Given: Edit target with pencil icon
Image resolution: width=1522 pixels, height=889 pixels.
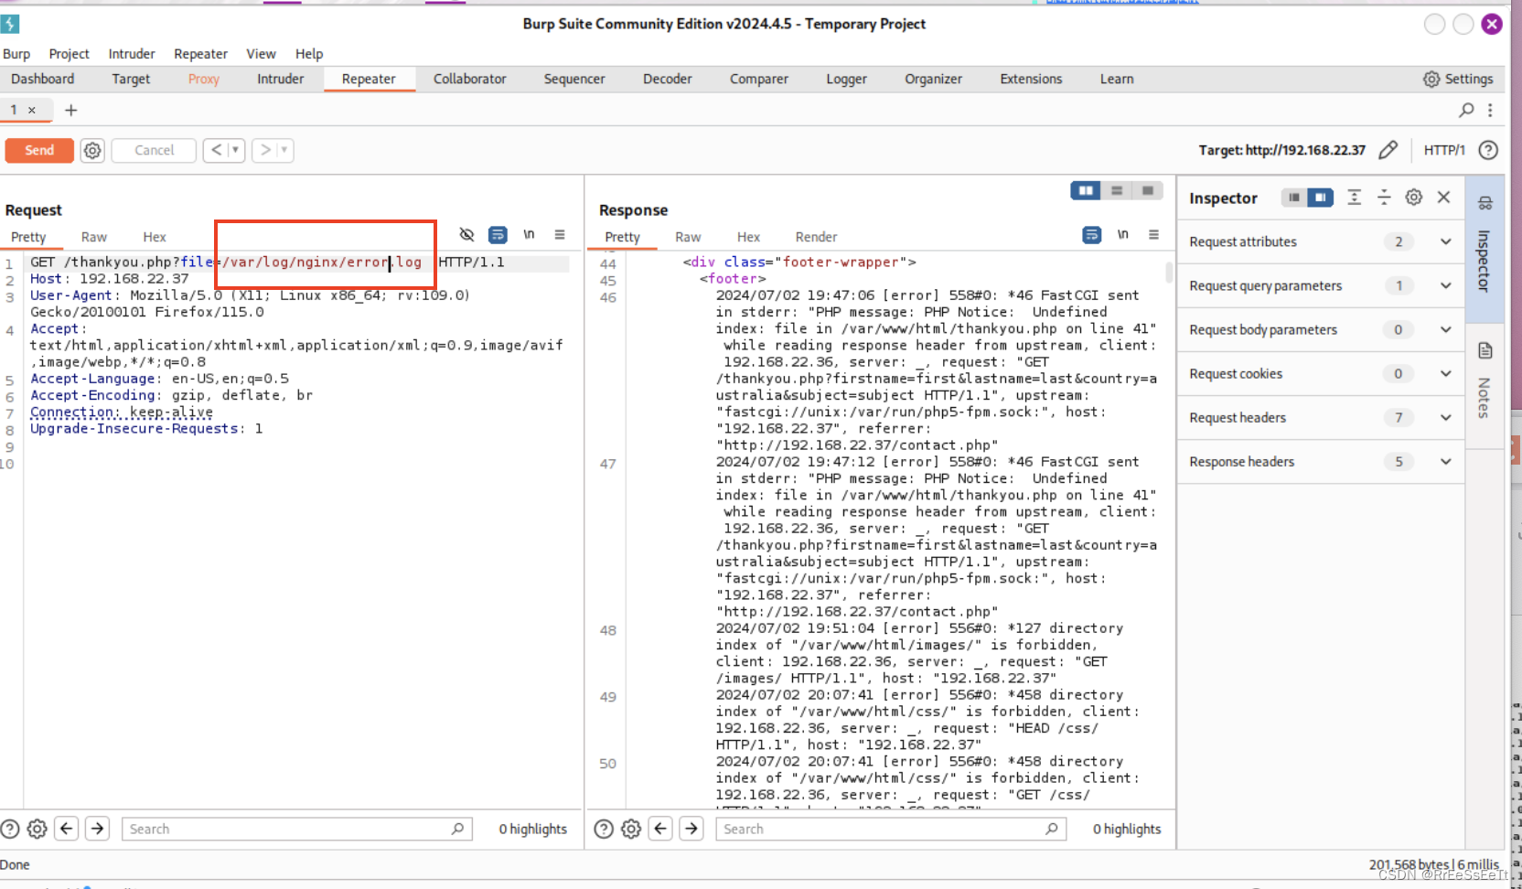Looking at the screenshot, I should [1388, 150].
